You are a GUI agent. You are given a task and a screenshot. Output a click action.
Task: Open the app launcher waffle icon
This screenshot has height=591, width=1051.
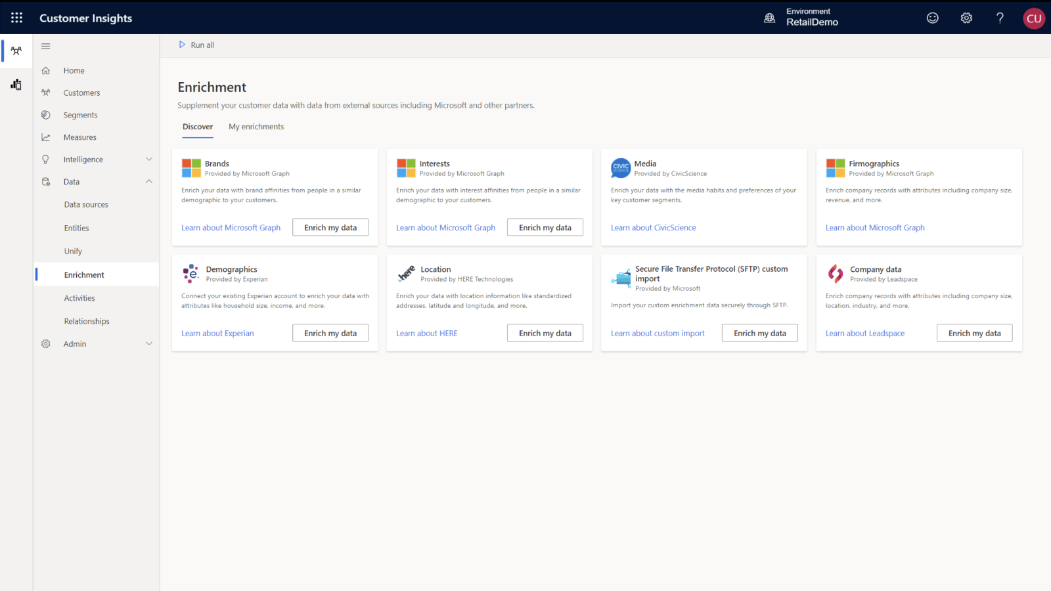(x=16, y=18)
